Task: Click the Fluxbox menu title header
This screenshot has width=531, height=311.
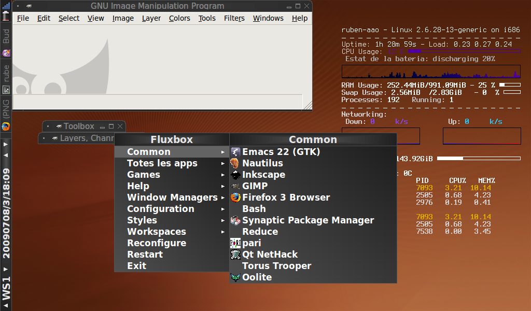Action: pyautogui.click(x=172, y=139)
